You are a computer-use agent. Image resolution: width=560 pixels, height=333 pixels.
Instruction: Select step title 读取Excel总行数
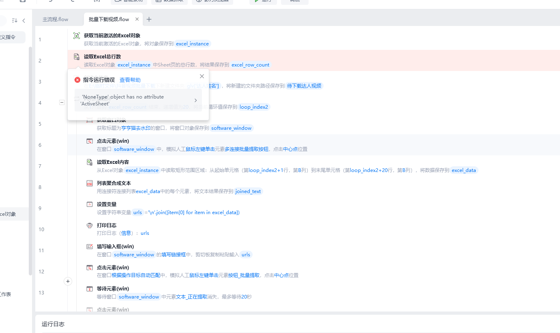point(102,57)
